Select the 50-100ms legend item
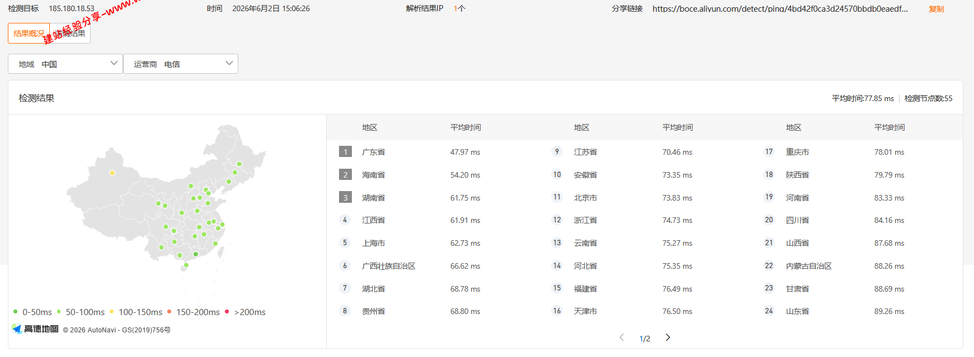 (x=81, y=312)
